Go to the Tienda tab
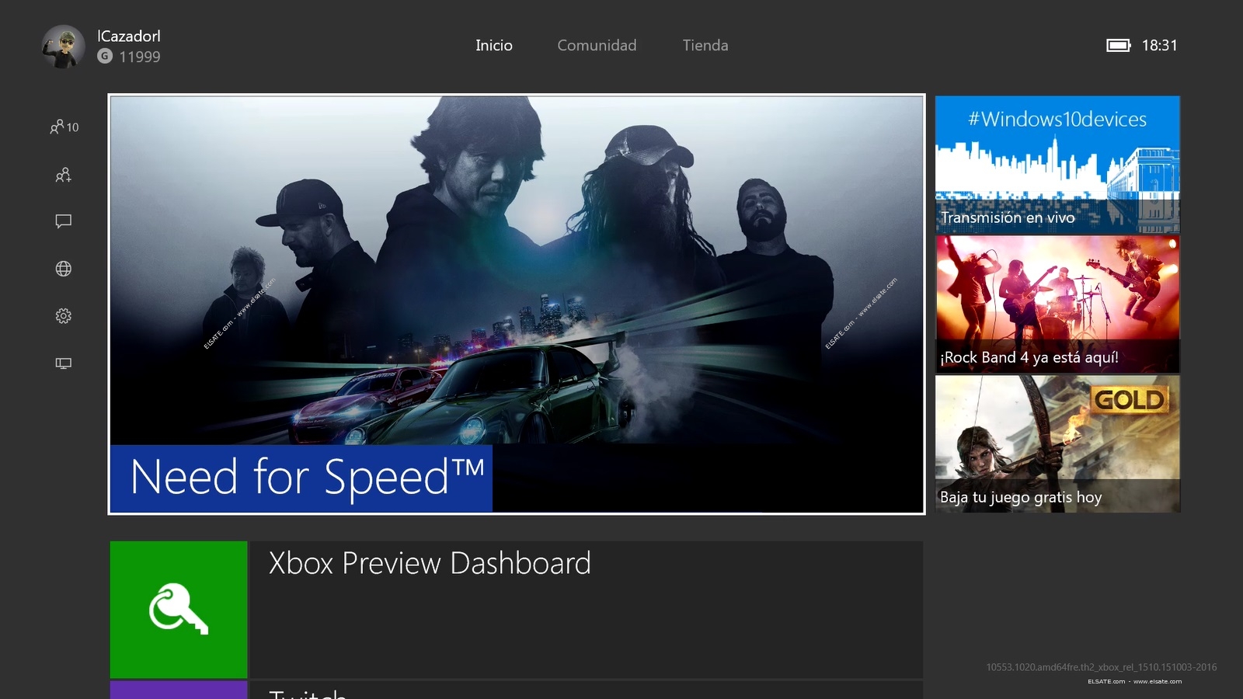 pos(705,45)
